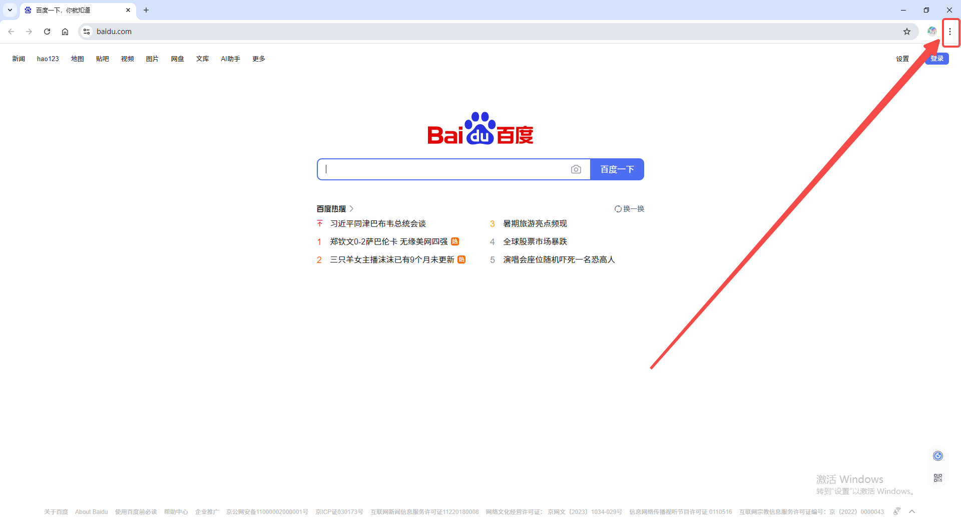Open 互联网新闻信息服务许可证 footer link
Image resolution: width=961 pixels, height=521 pixels.
tap(425, 512)
